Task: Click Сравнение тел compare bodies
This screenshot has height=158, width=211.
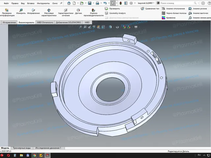Action: [x=150, y=9]
